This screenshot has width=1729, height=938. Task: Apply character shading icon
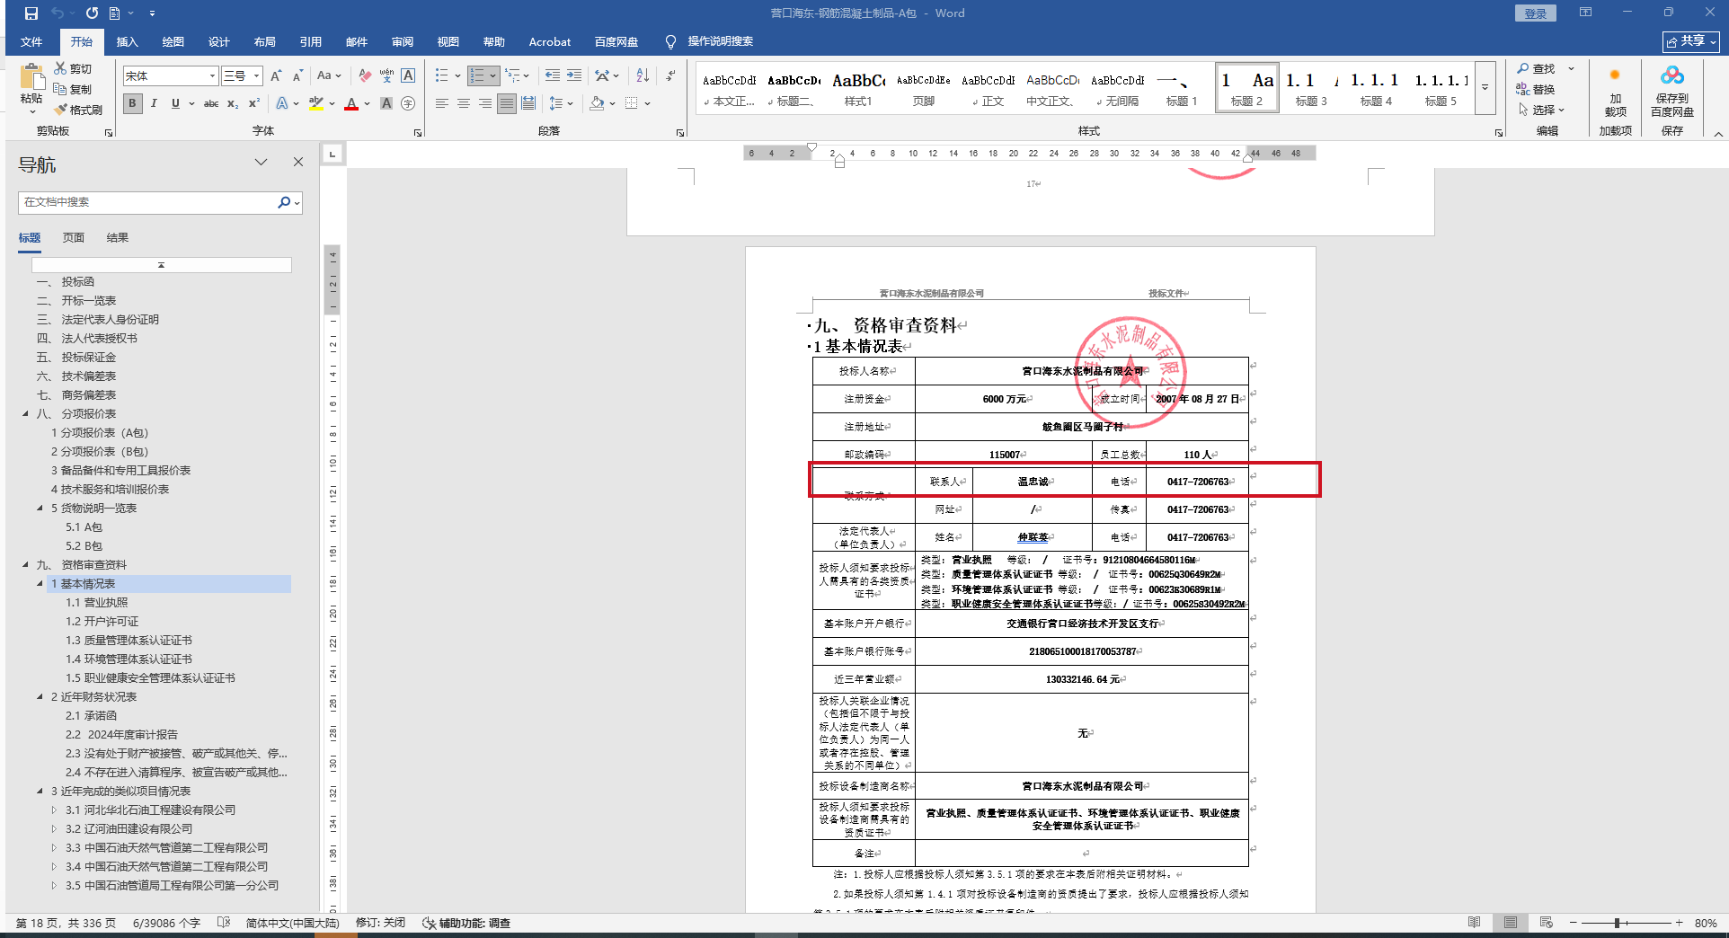point(386,103)
